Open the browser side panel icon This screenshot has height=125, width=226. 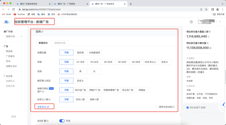pos(212,10)
